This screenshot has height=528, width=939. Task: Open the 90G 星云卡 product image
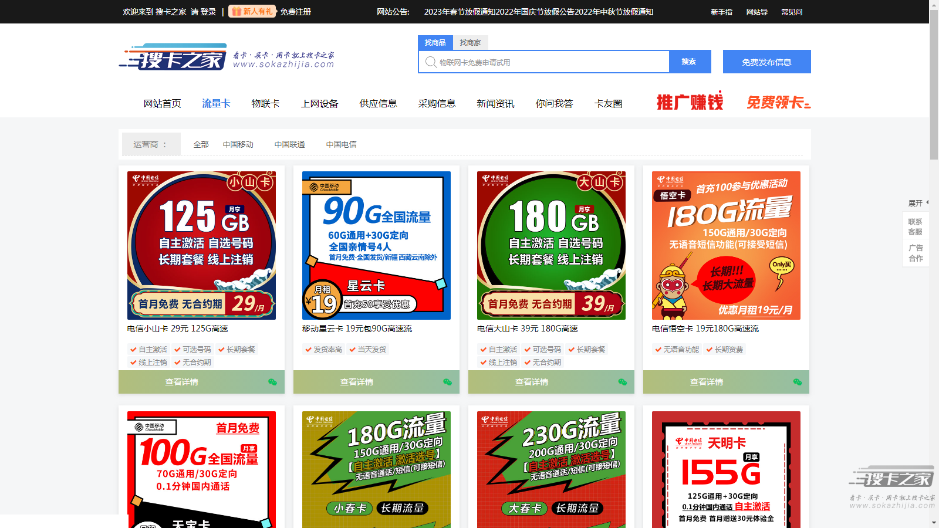(376, 245)
